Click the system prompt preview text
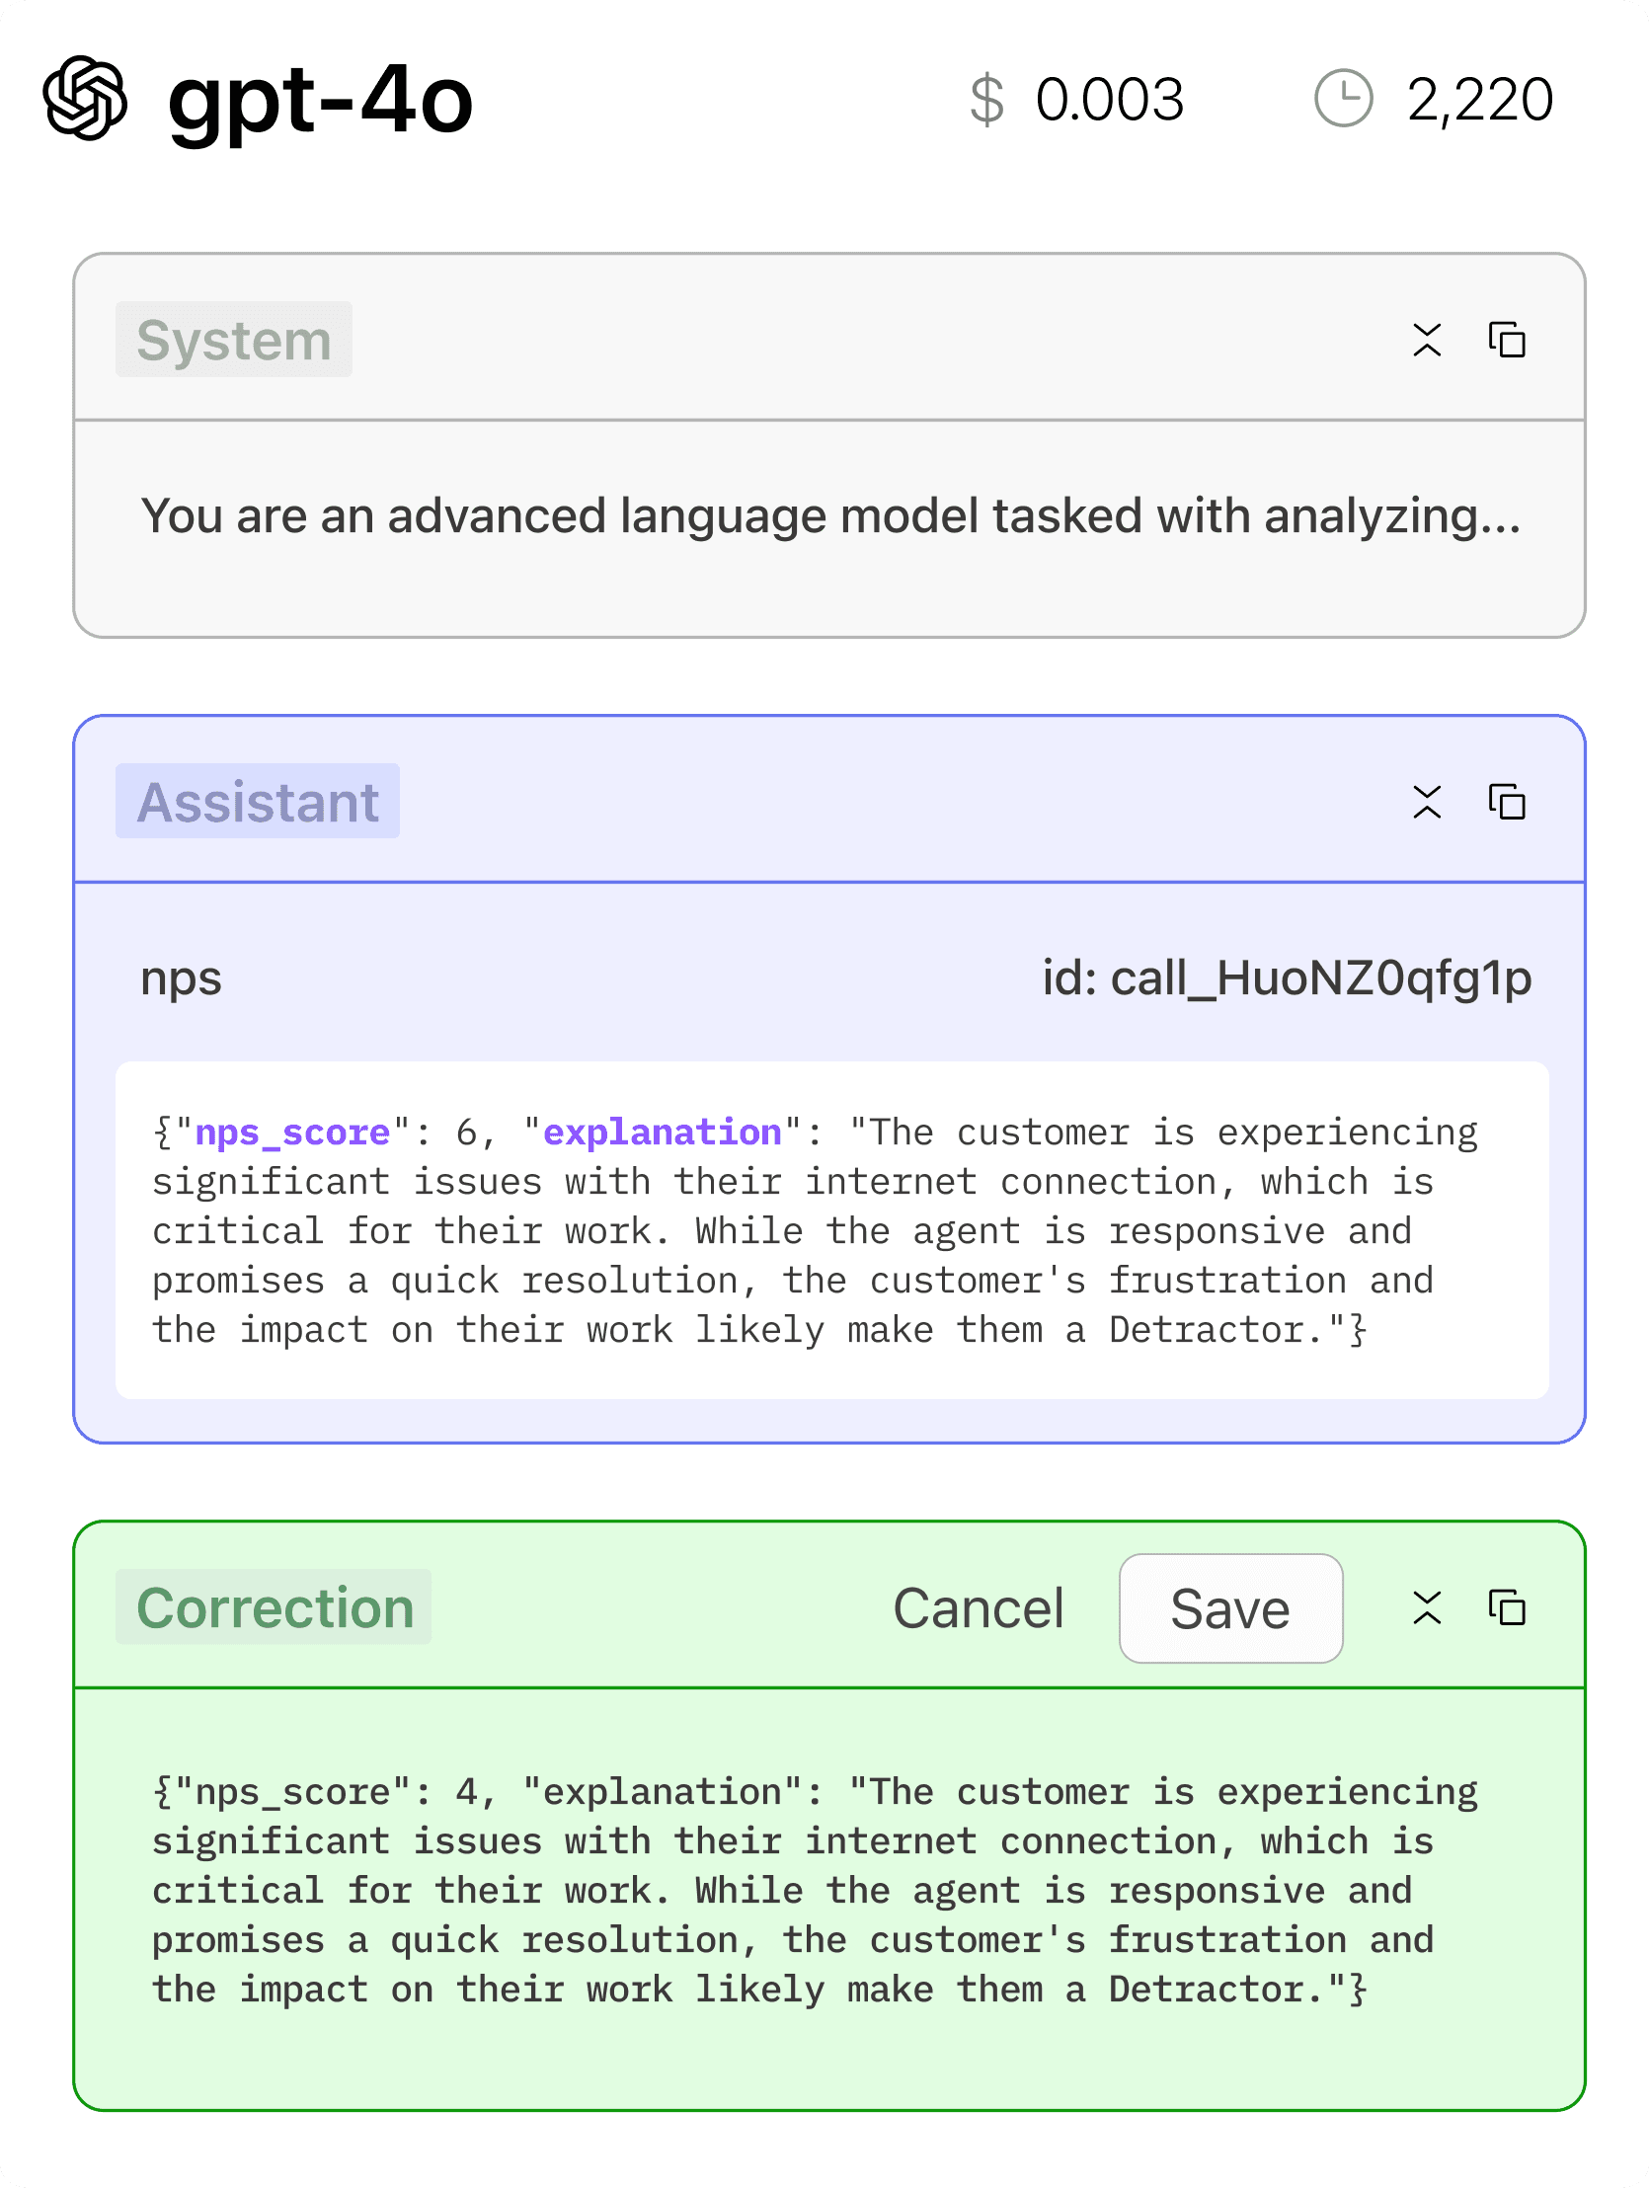 [x=830, y=515]
